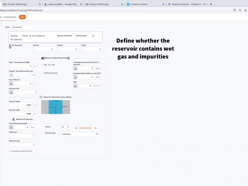This screenshot has height=186, width=248.
Task: Click the browser address bar URL
Action: [x=21, y=10]
